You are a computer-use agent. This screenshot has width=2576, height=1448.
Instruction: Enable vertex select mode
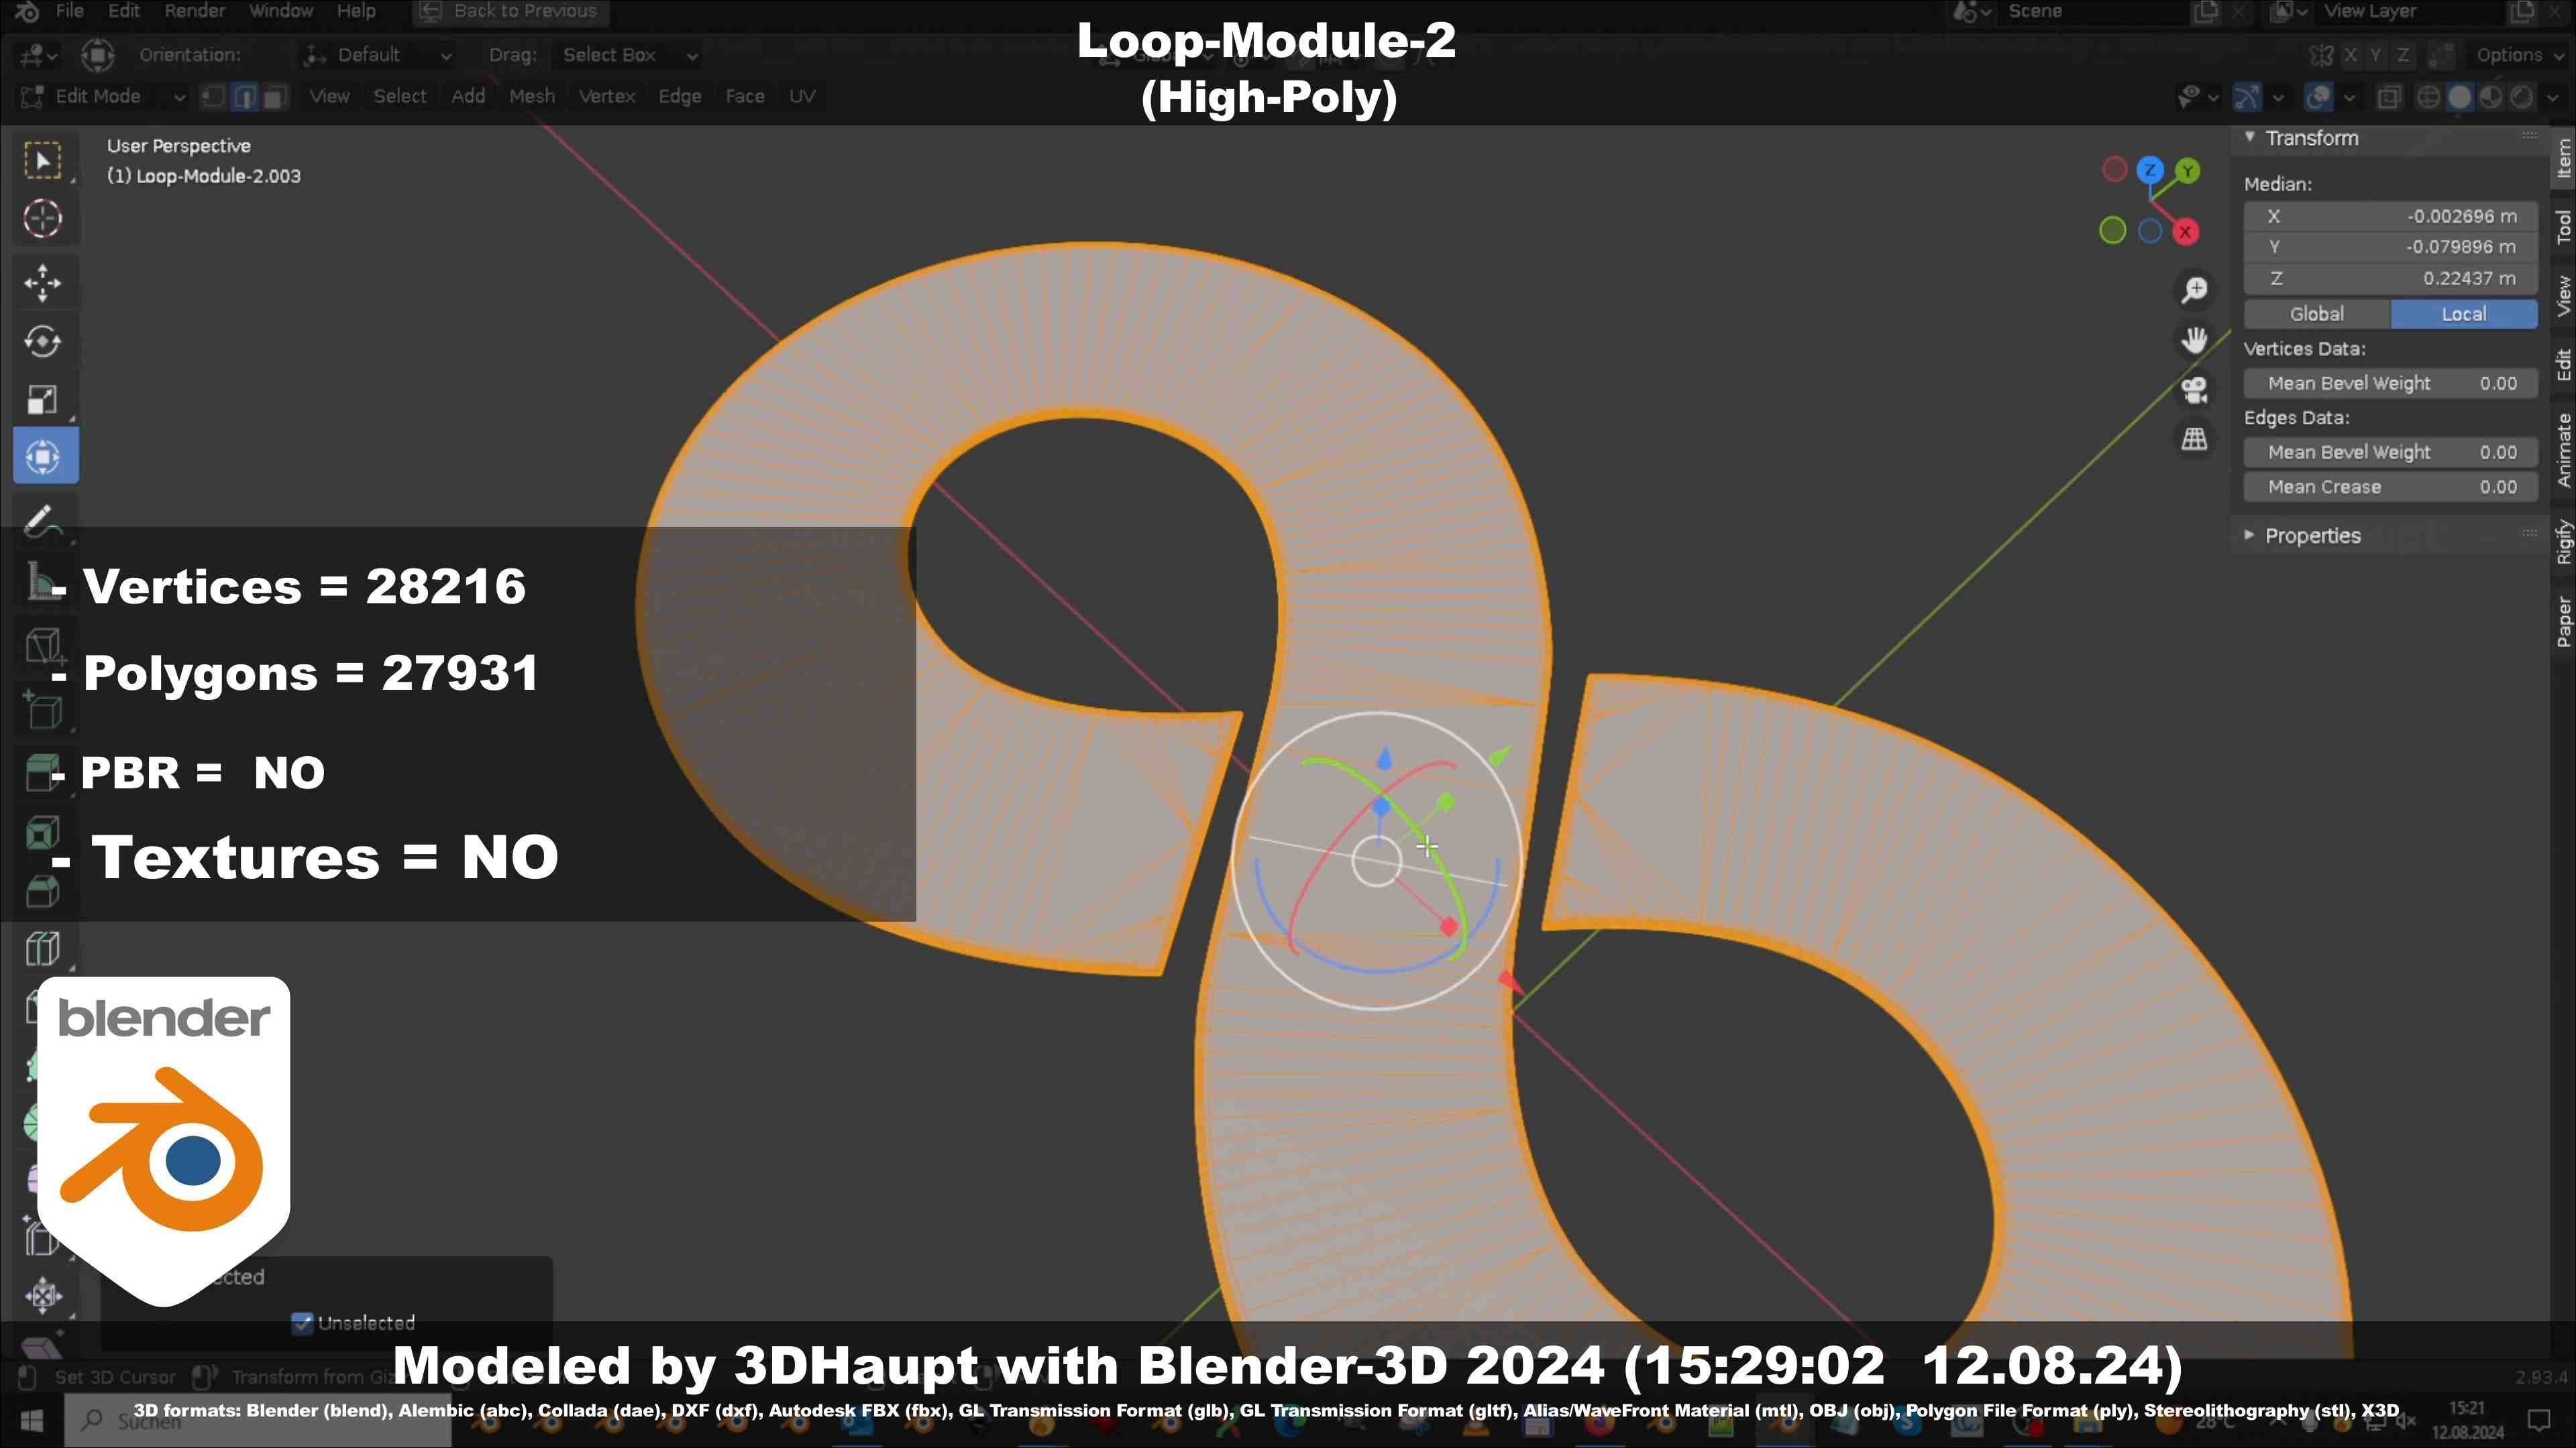213,97
